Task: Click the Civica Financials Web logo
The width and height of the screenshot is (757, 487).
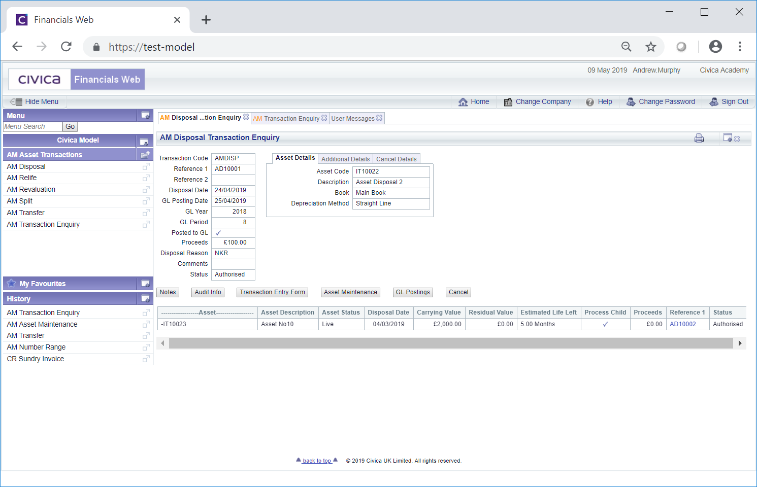Action: [77, 79]
